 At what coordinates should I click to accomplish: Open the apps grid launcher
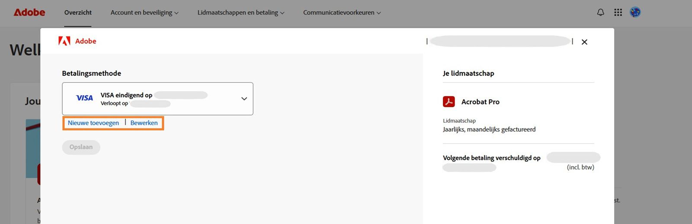coord(618,13)
